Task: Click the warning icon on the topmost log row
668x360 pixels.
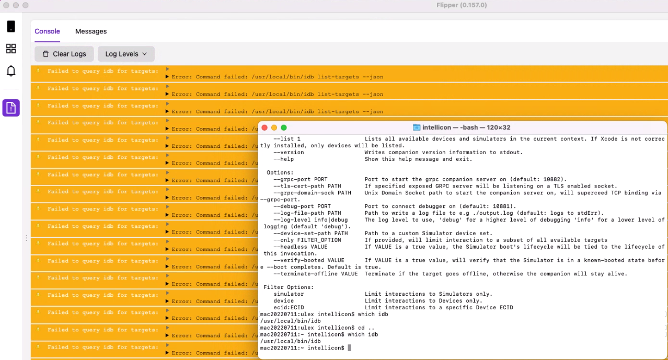Action: tap(38, 71)
